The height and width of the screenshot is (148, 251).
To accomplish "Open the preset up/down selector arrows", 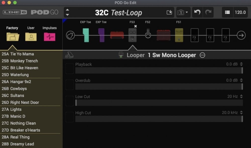I will tap(67, 12).
